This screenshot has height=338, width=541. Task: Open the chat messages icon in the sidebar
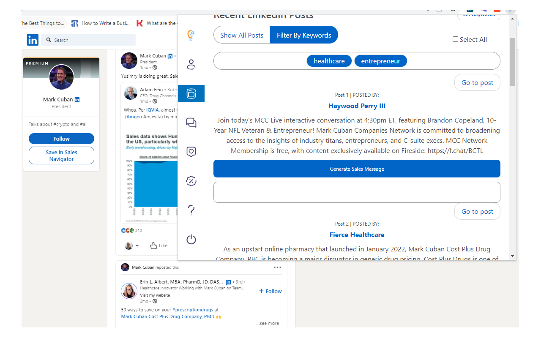[191, 123]
